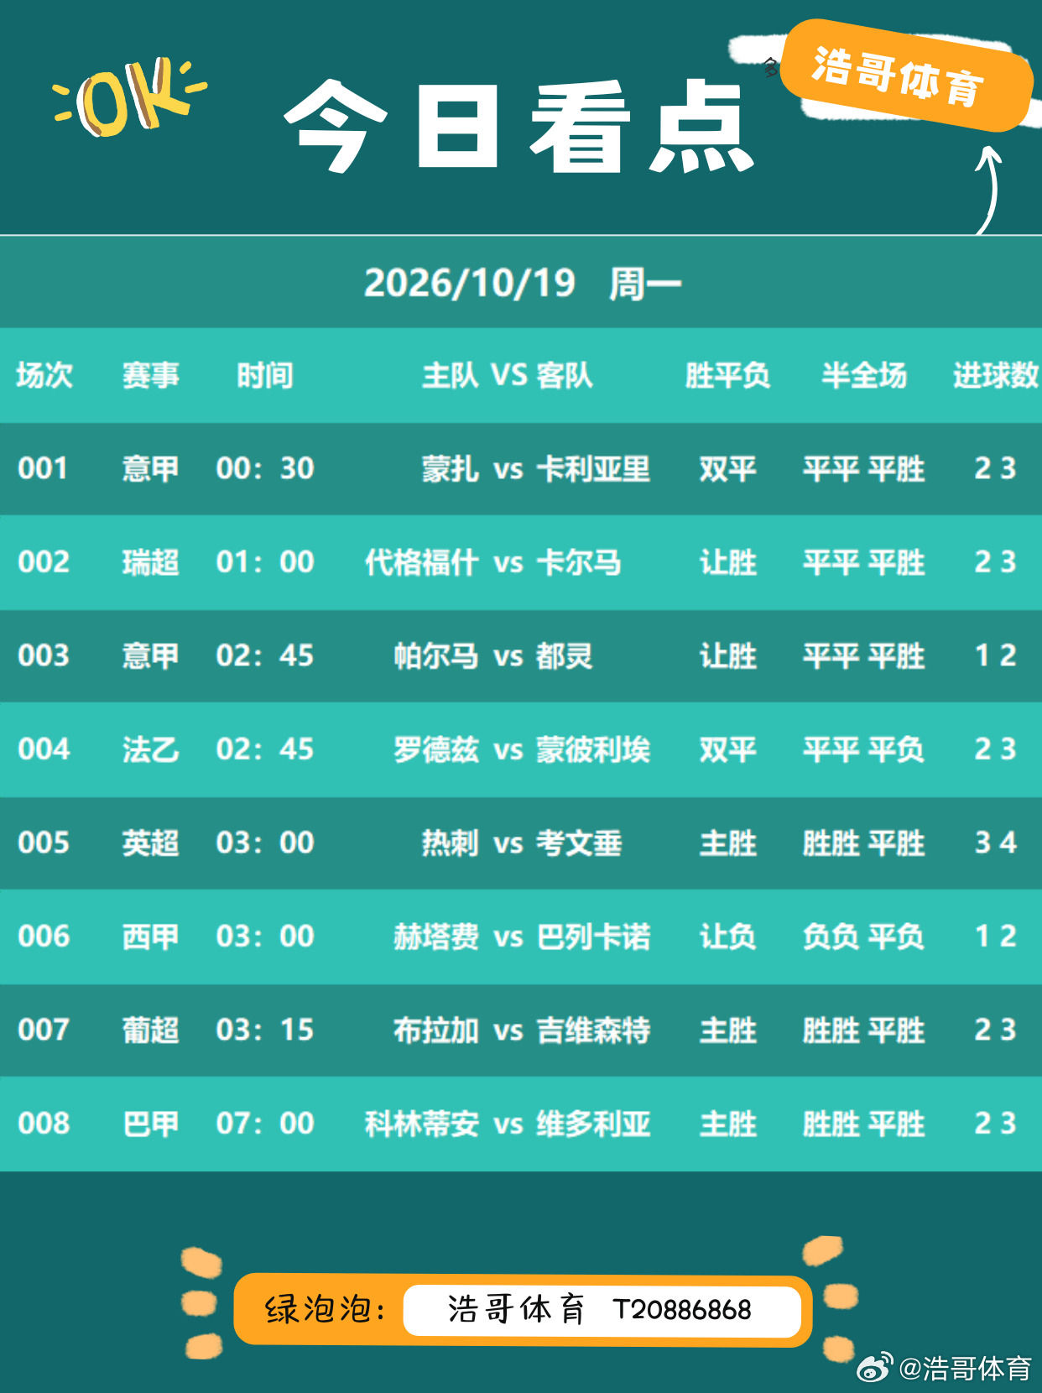
Task: Click time 03:15 in row 007
Action: point(265,1030)
